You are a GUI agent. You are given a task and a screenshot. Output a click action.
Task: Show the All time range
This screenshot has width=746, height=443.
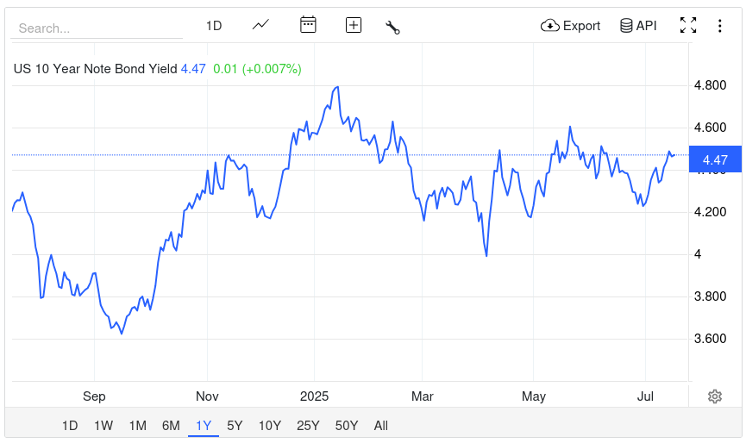pyautogui.click(x=380, y=425)
